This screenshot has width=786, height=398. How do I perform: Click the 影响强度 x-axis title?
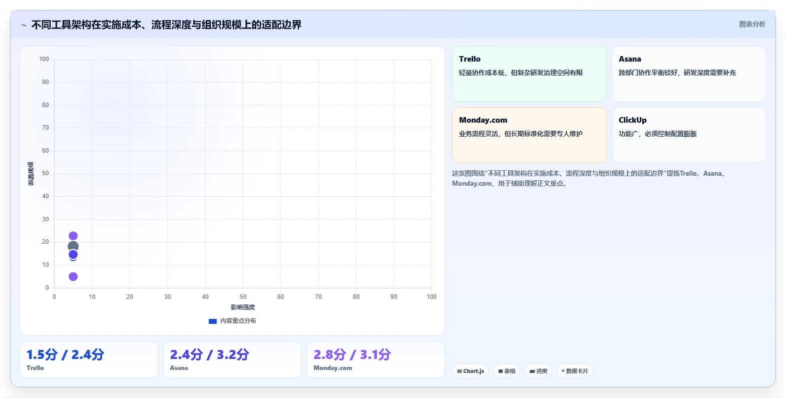pyautogui.click(x=243, y=307)
